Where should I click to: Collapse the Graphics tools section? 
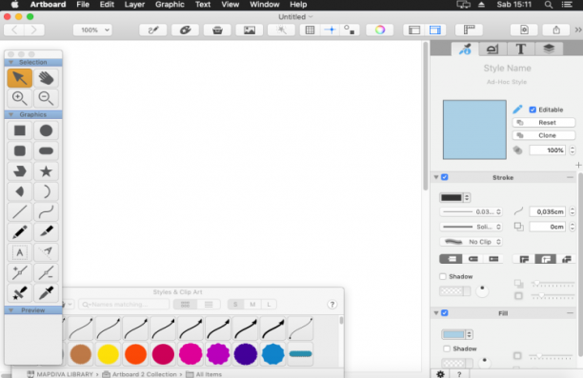point(11,114)
